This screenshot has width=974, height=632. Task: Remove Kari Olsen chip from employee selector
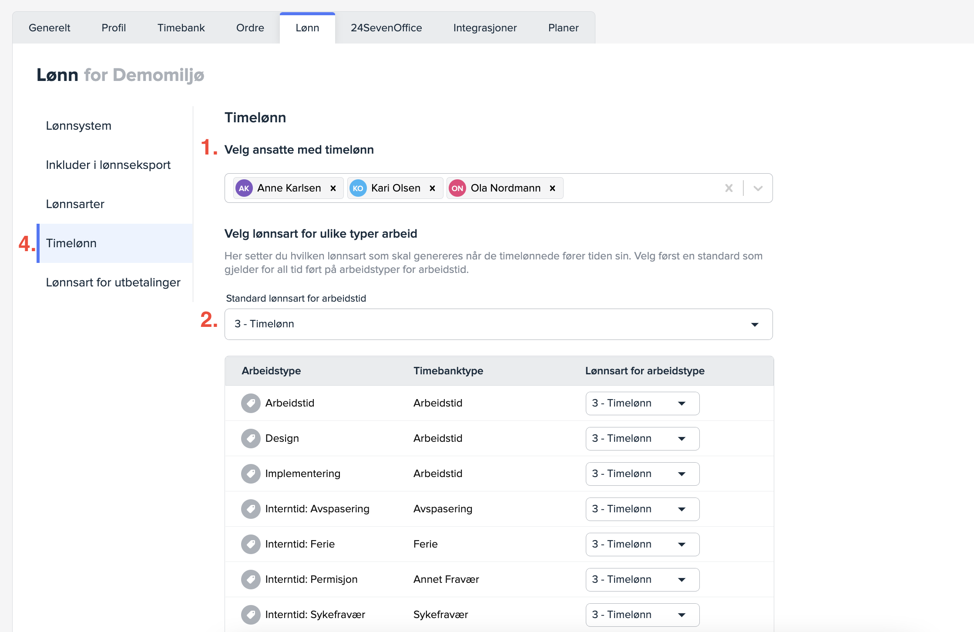[432, 188]
